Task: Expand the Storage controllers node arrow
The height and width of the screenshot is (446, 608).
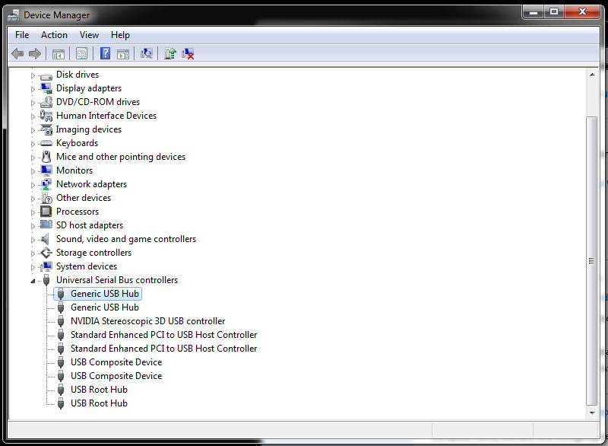Action: (x=33, y=253)
